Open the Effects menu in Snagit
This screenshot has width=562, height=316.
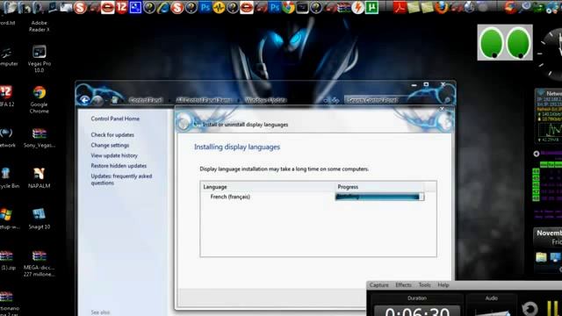pos(403,284)
